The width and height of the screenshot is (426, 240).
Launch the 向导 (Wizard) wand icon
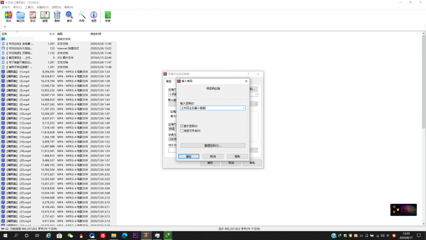click(x=82, y=16)
